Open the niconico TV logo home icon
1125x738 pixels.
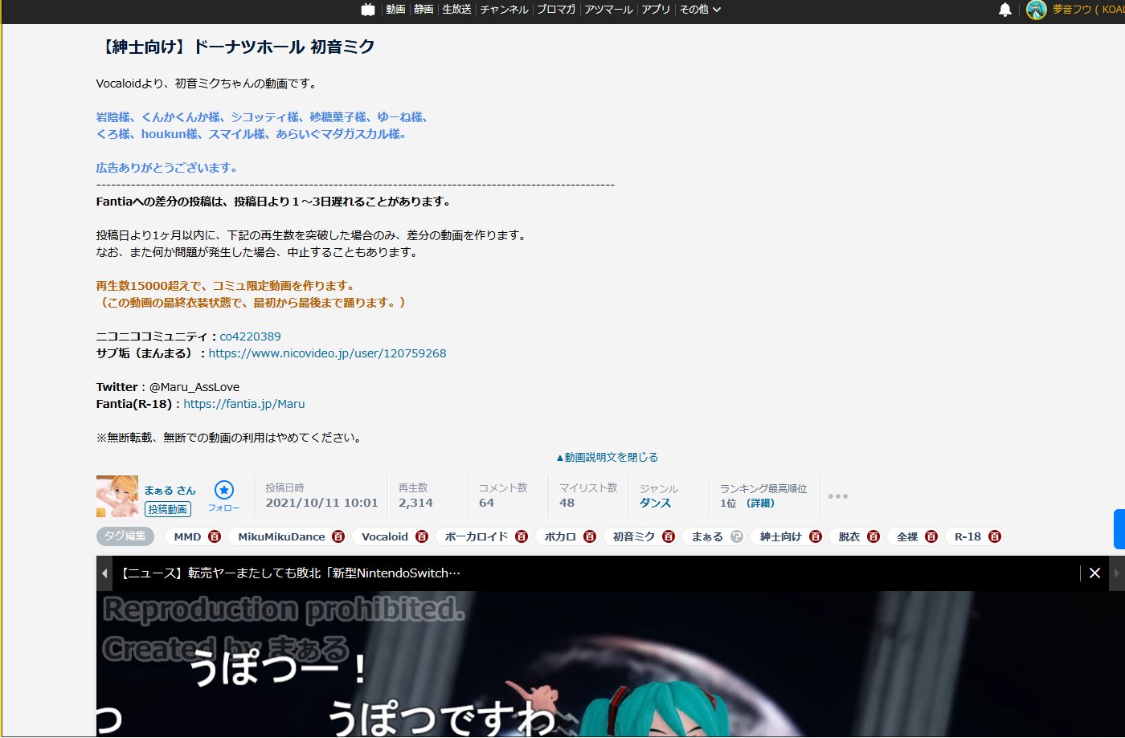[368, 10]
